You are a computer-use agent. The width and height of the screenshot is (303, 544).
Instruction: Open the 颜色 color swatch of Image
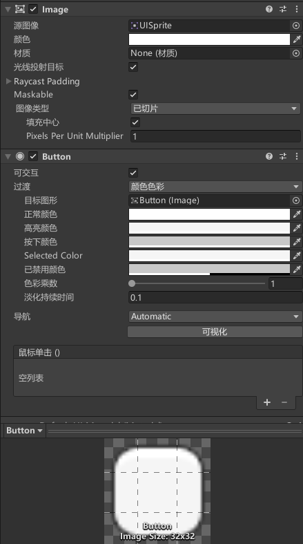pos(209,39)
